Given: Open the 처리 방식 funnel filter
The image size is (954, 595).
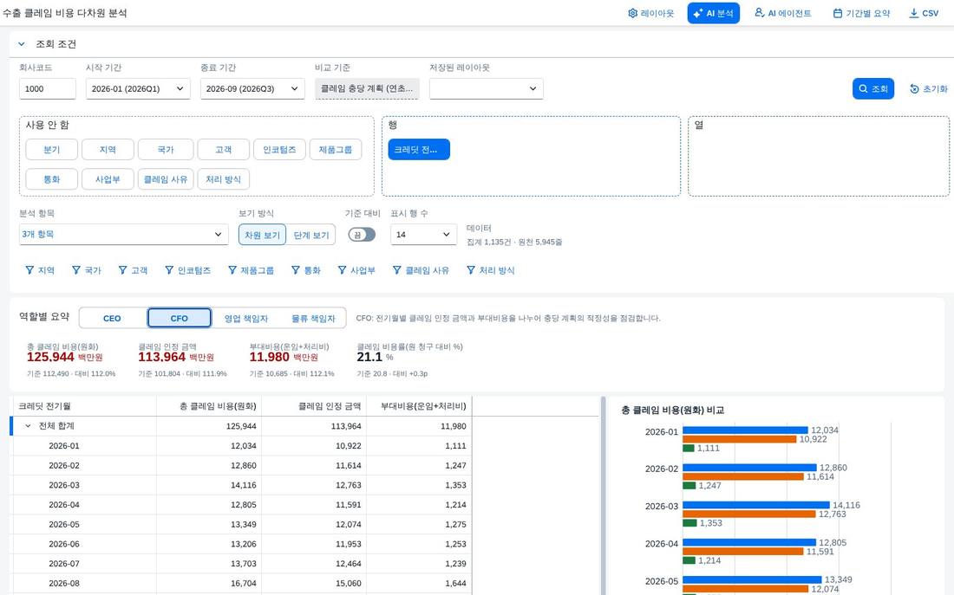Looking at the screenshot, I should click(x=490, y=270).
